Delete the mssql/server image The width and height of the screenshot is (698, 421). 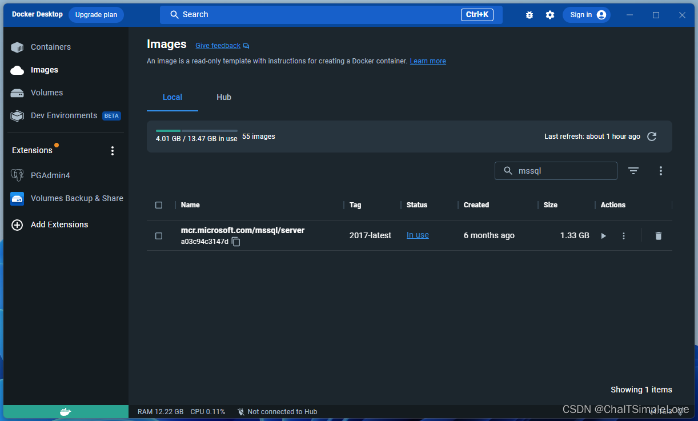(x=659, y=236)
